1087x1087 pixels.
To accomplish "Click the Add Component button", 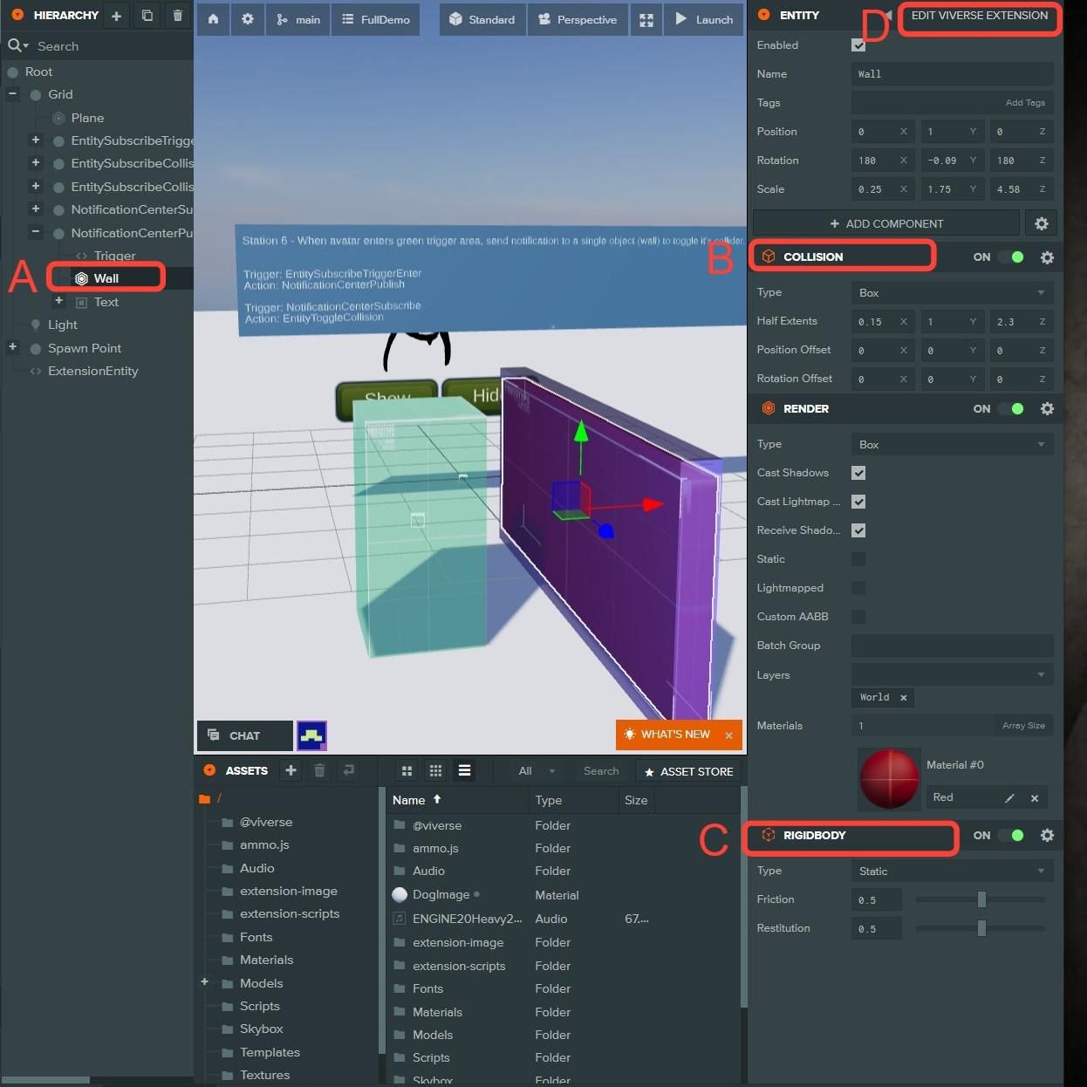I will click(x=885, y=223).
